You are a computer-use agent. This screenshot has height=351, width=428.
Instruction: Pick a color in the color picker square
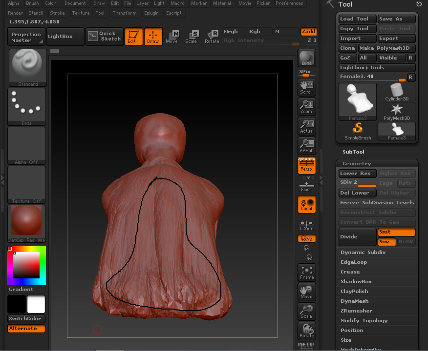coord(26,265)
